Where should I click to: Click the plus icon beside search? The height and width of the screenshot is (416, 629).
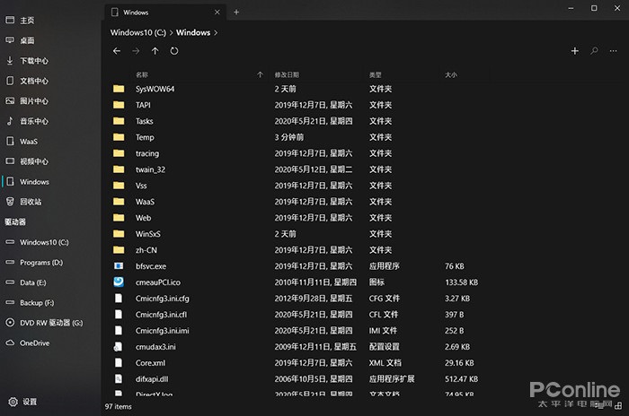575,51
